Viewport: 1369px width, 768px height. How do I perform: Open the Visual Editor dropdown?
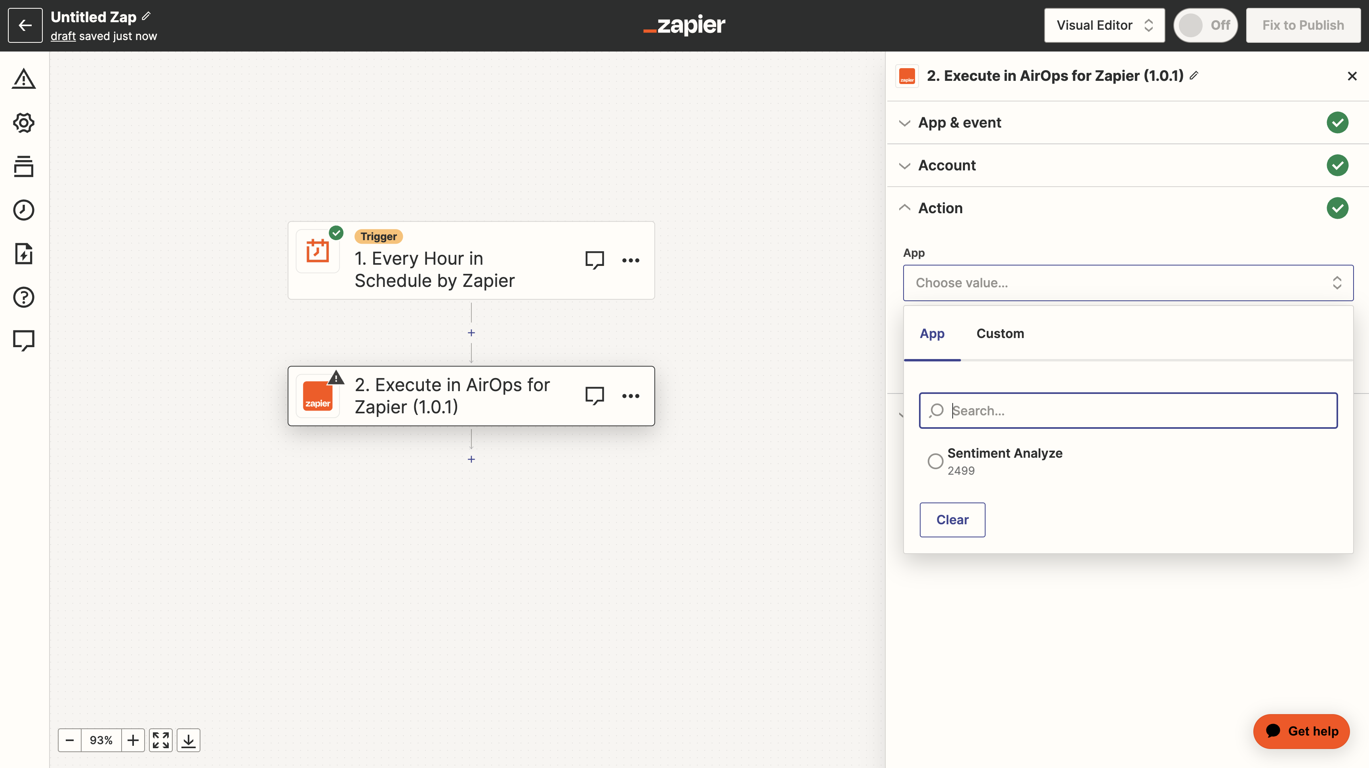tap(1104, 25)
